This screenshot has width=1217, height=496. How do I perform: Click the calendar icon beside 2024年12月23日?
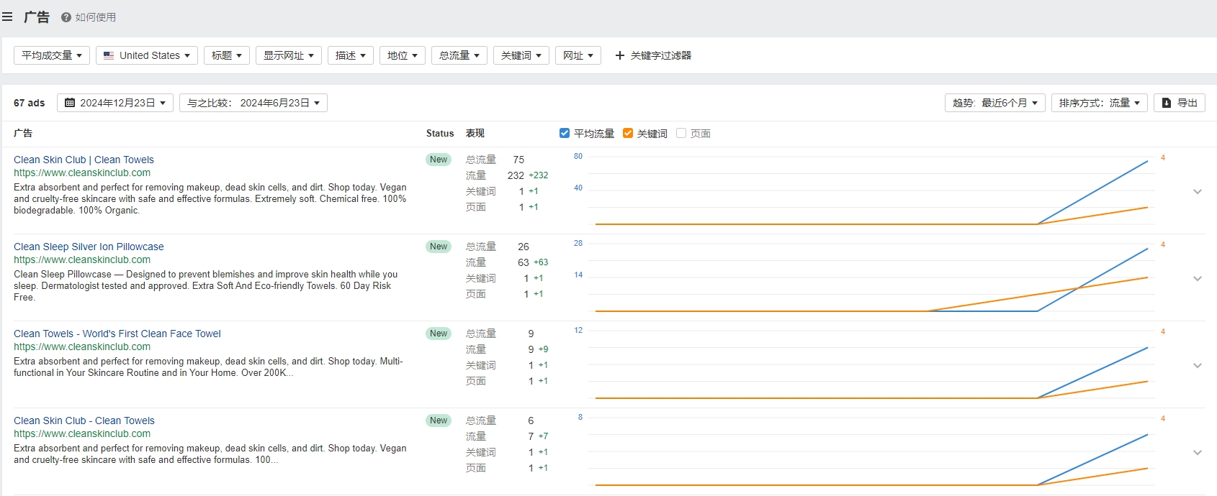70,103
